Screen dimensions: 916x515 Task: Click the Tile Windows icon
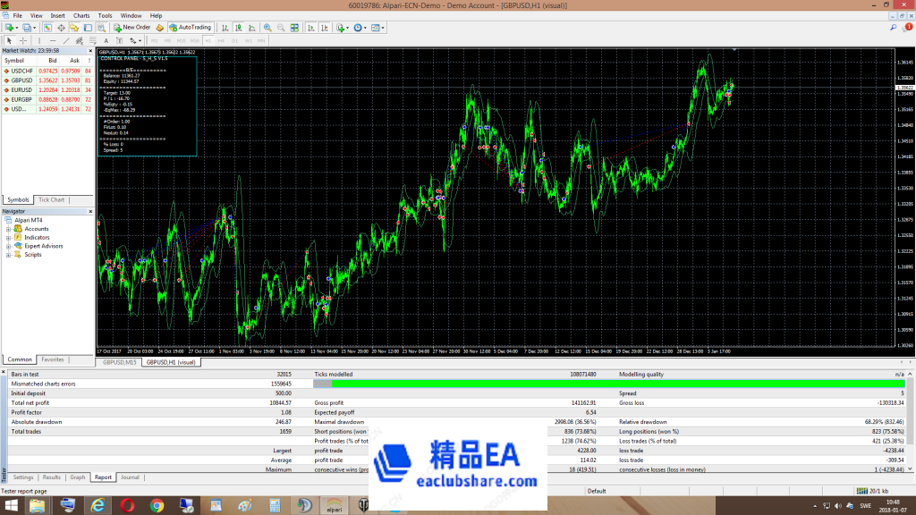point(293,28)
